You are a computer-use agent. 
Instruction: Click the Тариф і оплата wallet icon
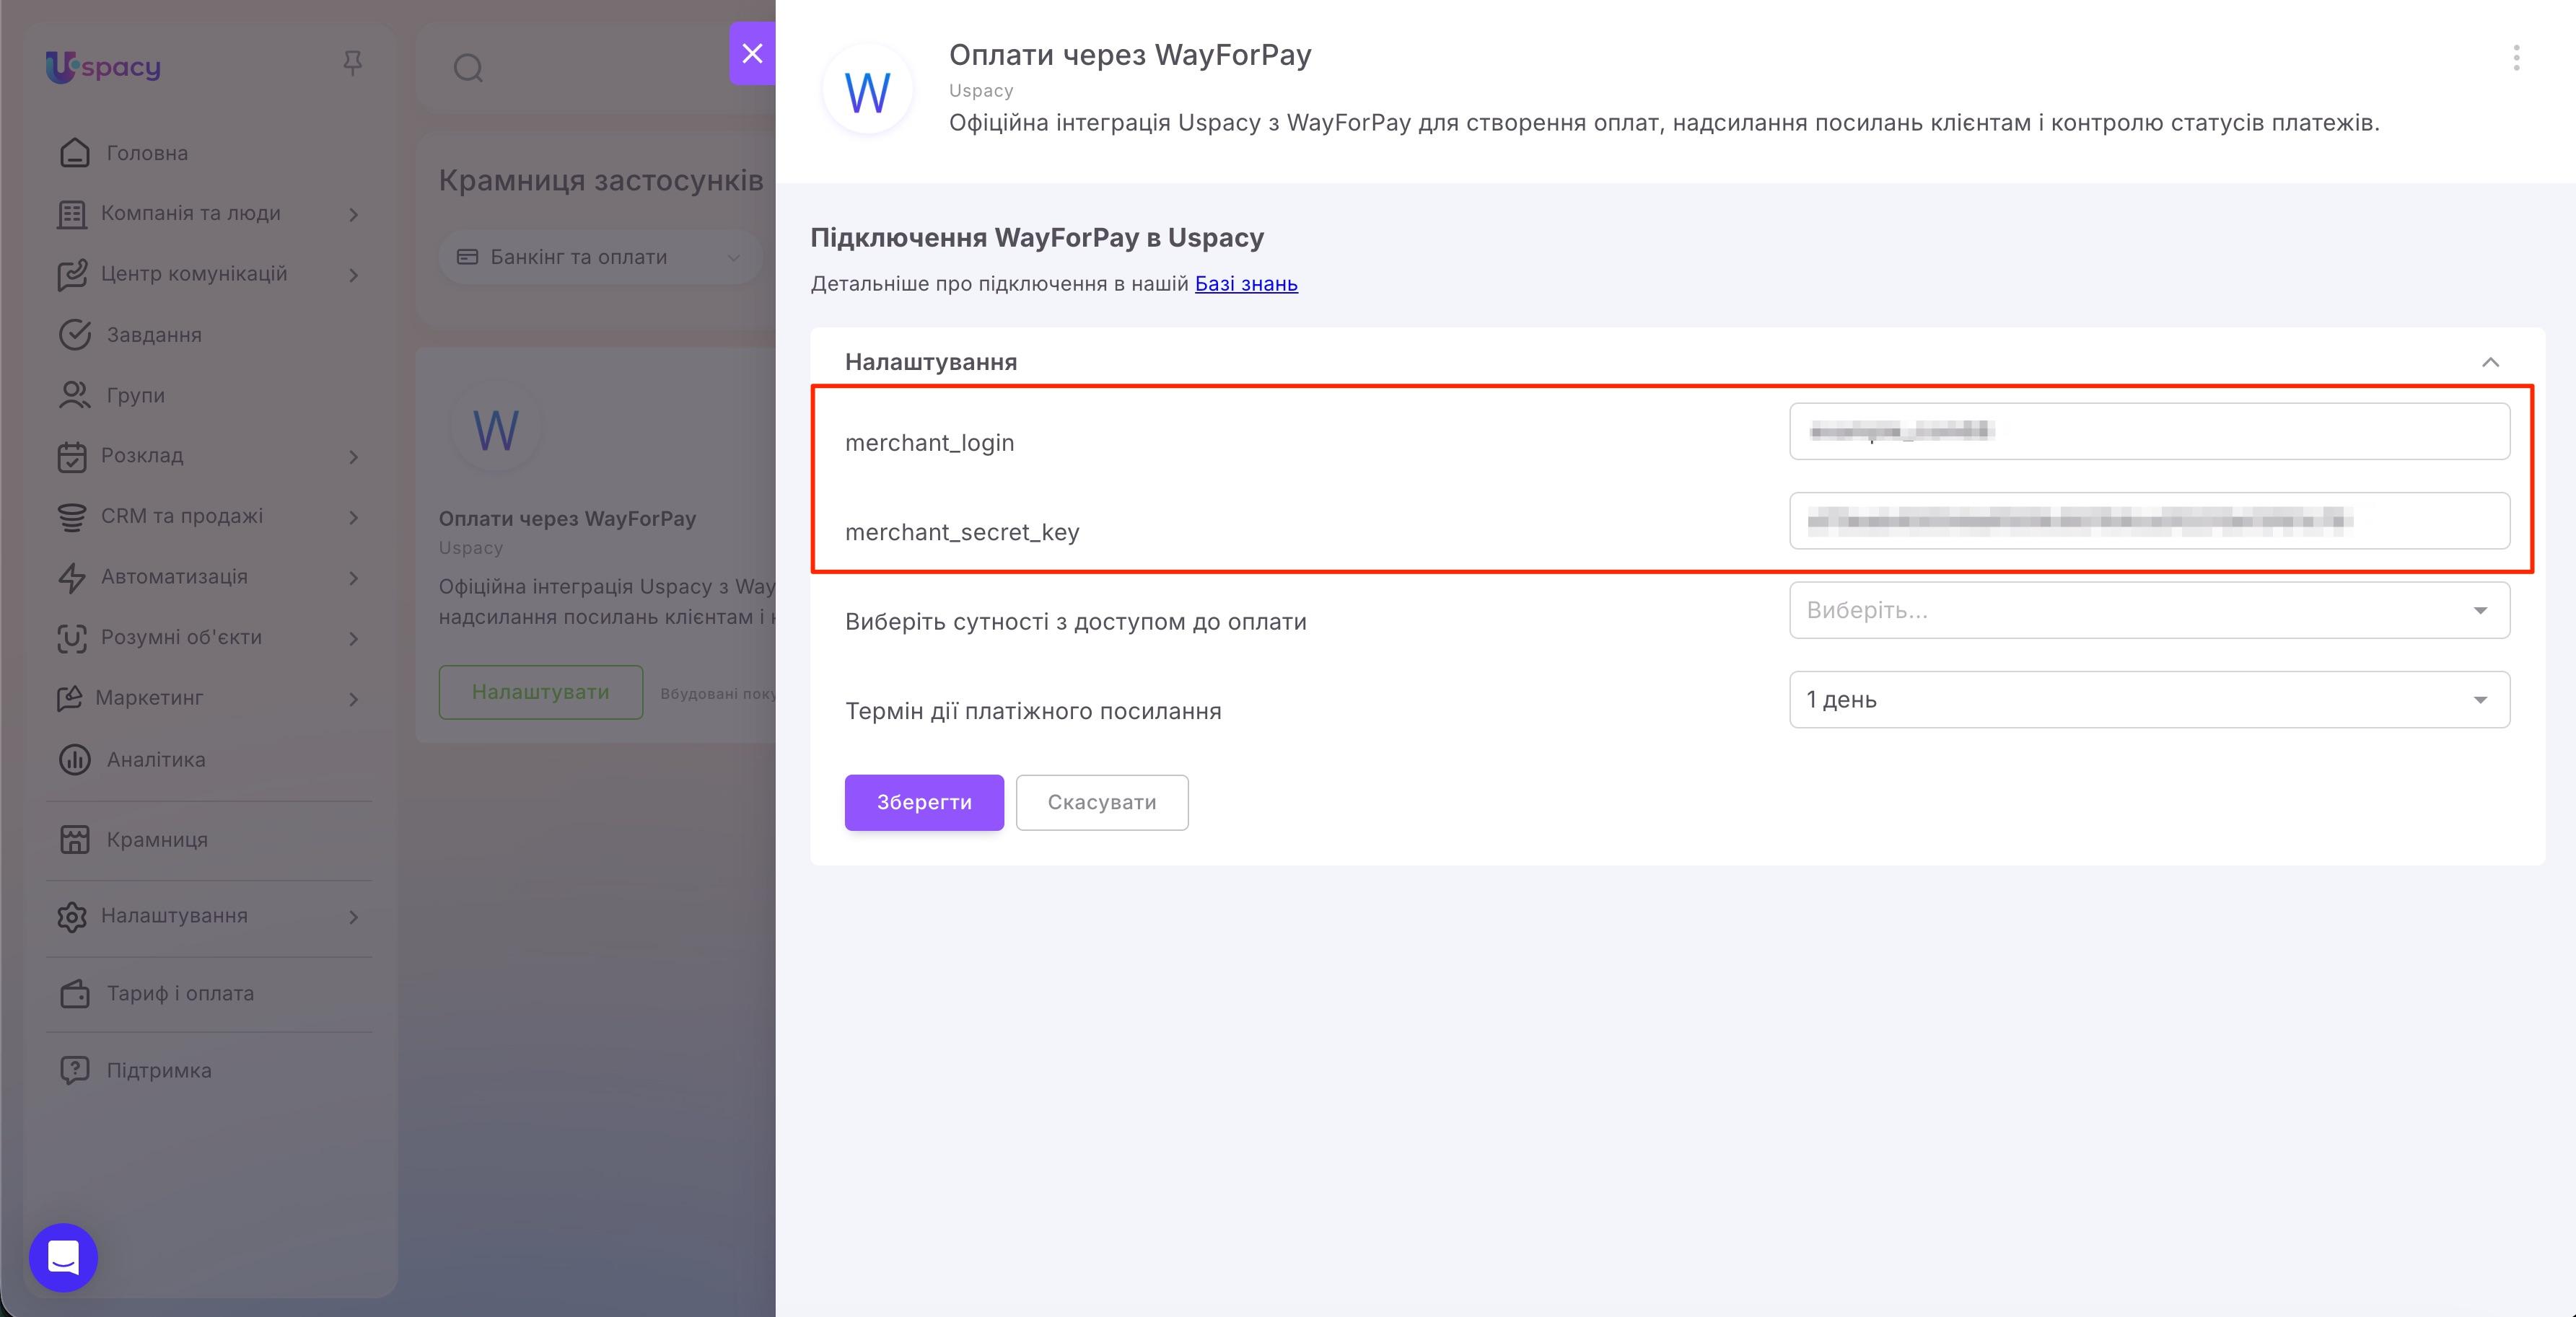pos(74,993)
